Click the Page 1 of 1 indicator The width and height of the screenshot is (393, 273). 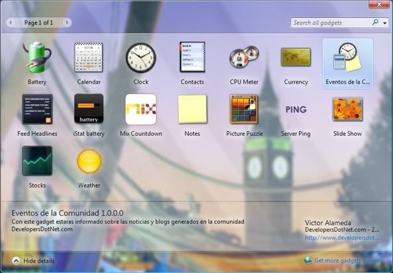coord(38,23)
